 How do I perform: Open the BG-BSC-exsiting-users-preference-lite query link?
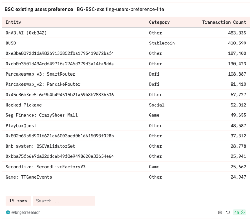(x=120, y=9)
